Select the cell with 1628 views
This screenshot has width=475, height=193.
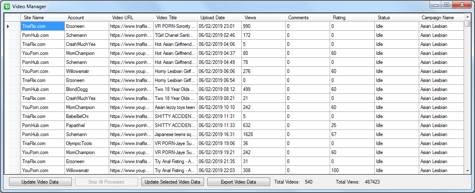[263, 134]
